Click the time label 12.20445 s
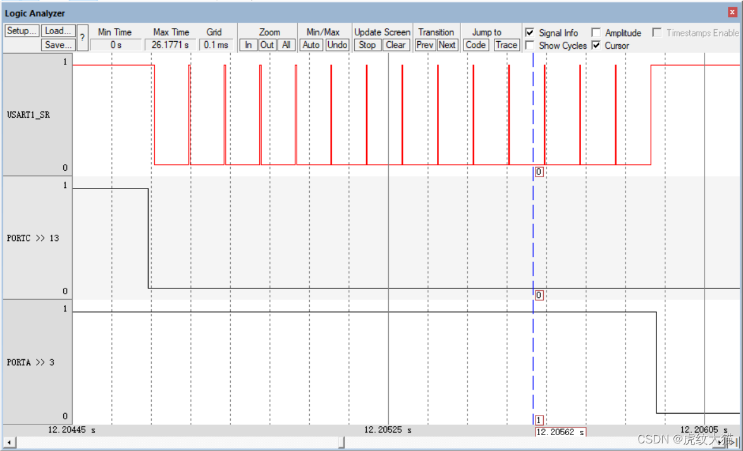 [71, 430]
